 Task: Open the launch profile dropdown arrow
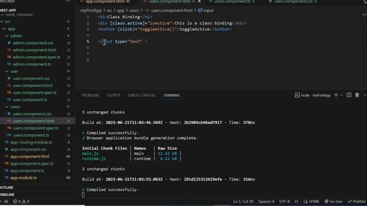[x=341, y=96]
